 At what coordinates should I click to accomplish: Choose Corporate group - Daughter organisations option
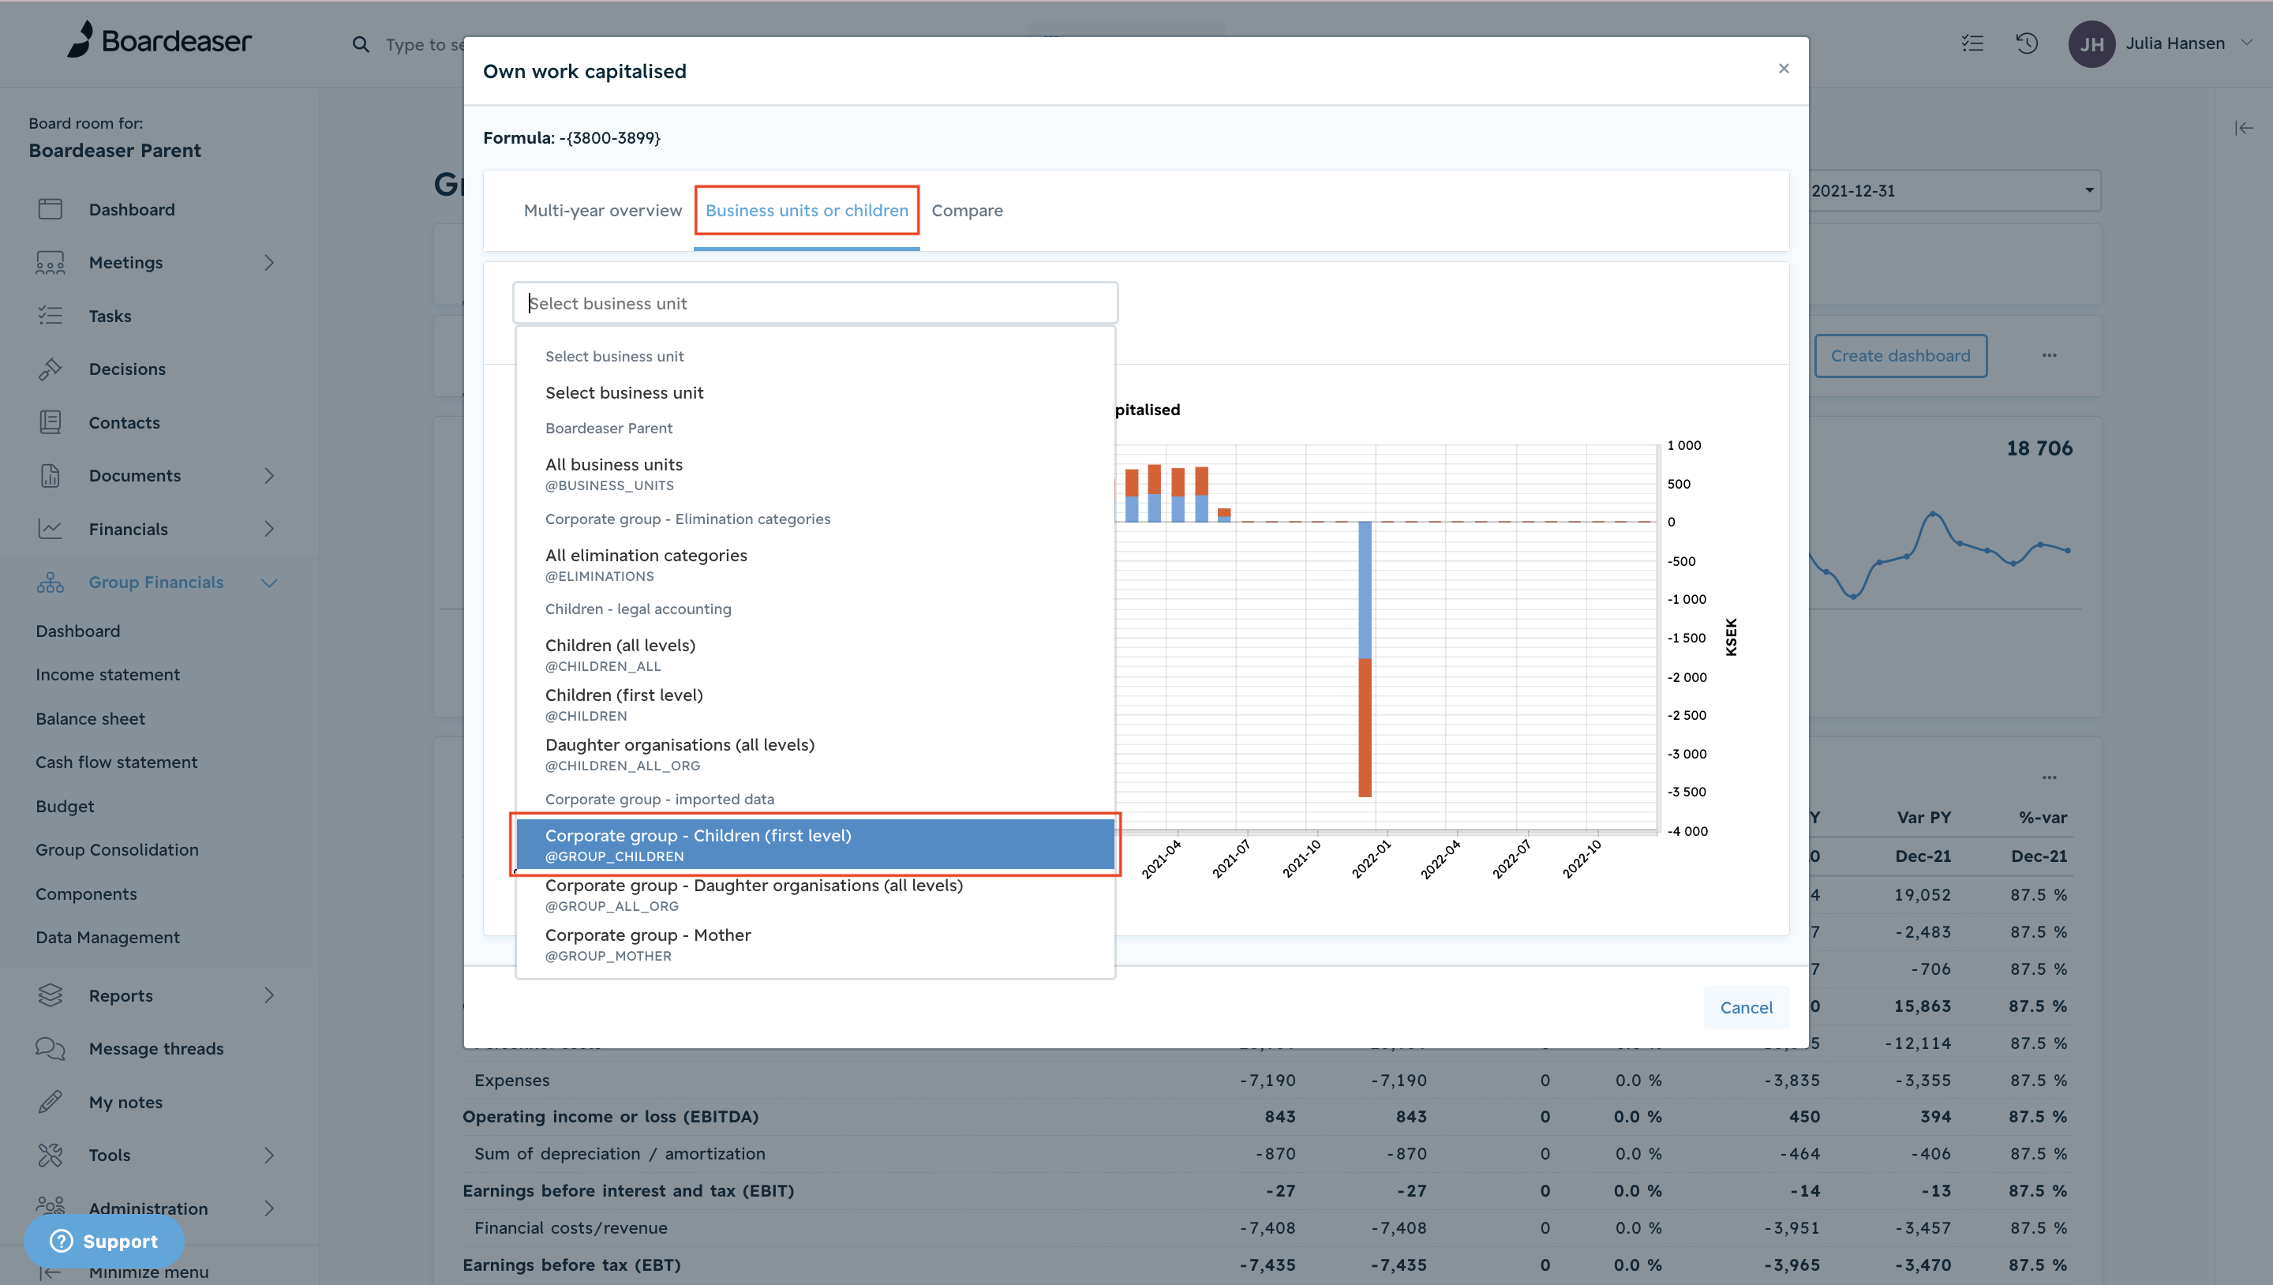click(815, 895)
